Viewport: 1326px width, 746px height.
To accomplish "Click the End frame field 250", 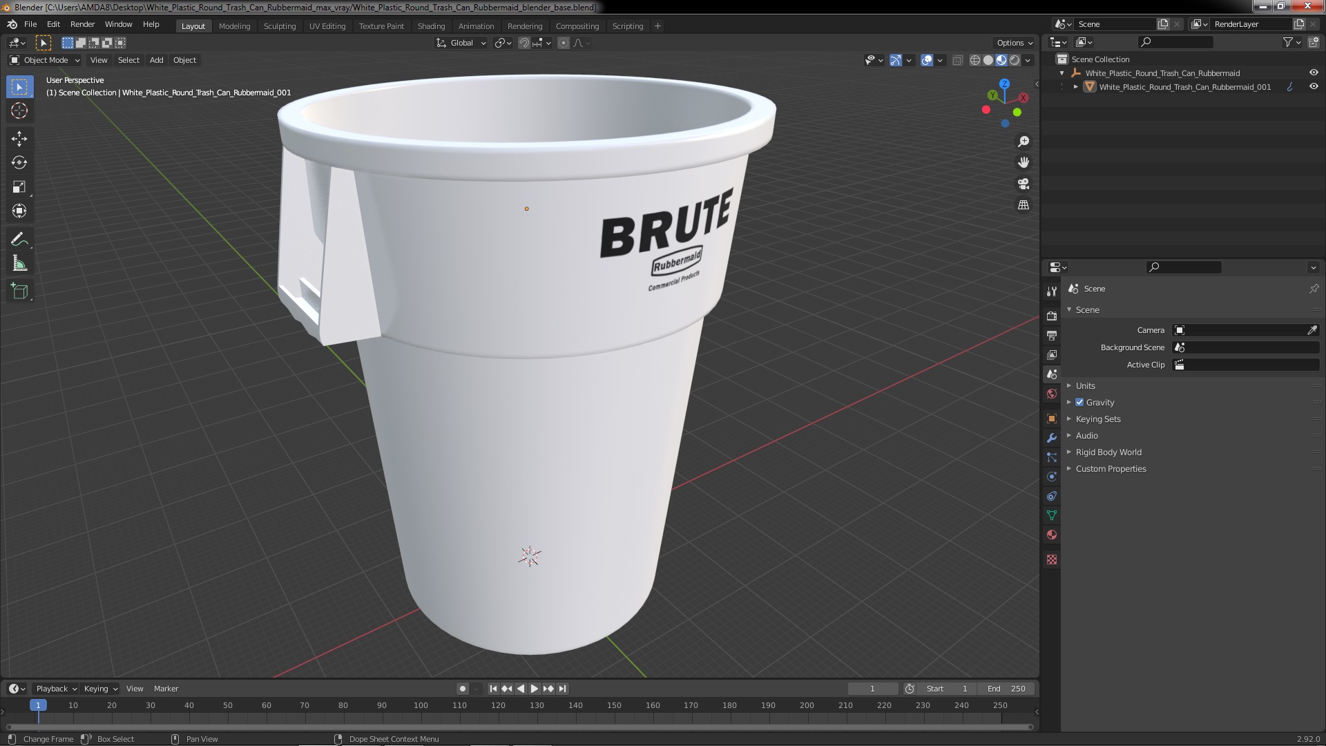I will (1006, 689).
